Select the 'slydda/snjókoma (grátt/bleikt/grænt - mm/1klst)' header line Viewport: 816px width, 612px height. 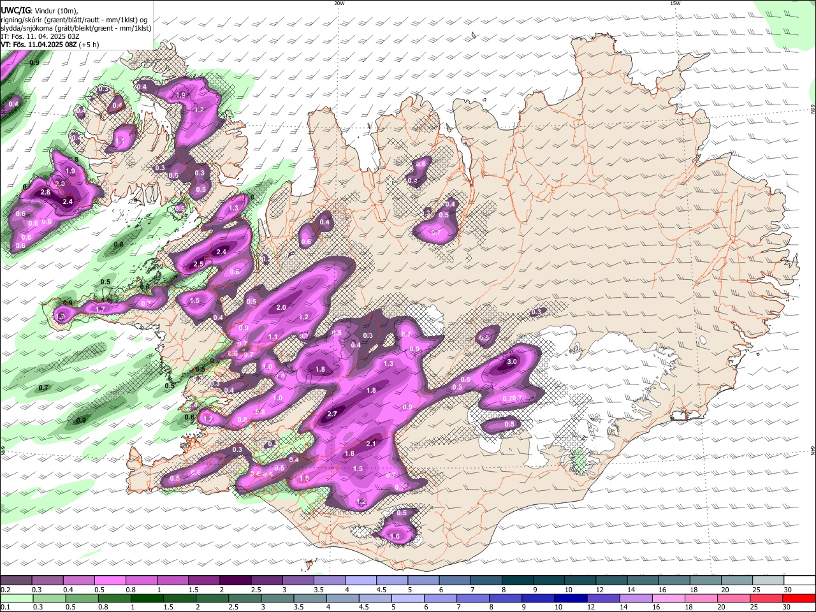tap(76, 28)
